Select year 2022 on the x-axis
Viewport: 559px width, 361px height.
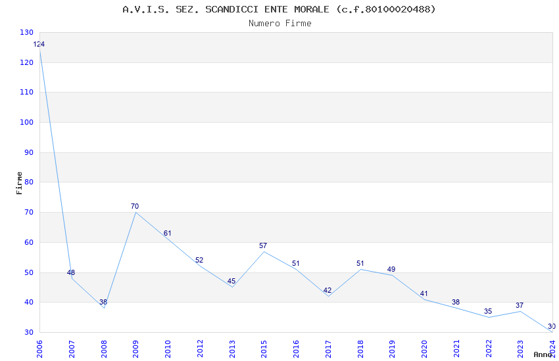pyautogui.click(x=489, y=349)
